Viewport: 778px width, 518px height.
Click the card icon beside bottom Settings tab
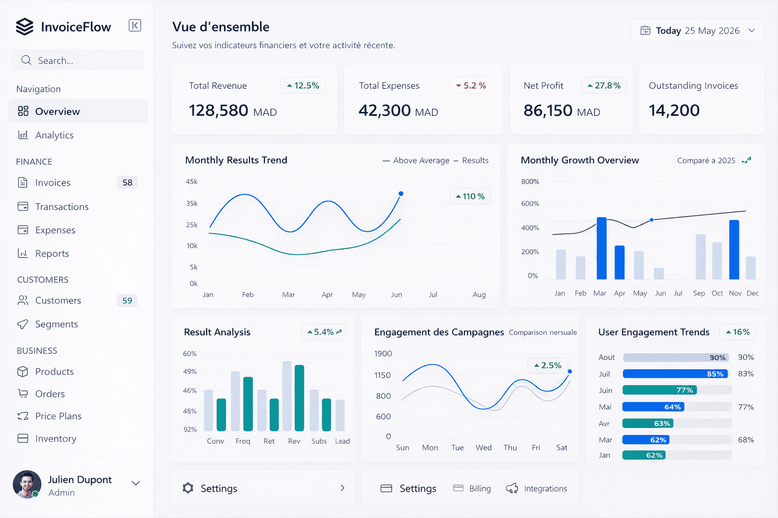pos(386,488)
